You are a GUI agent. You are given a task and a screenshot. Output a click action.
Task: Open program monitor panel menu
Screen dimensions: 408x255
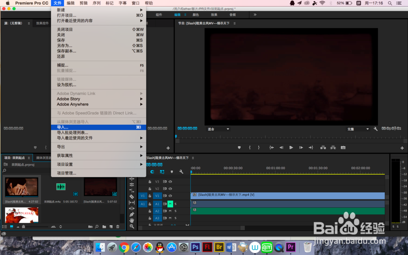point(235,23)
